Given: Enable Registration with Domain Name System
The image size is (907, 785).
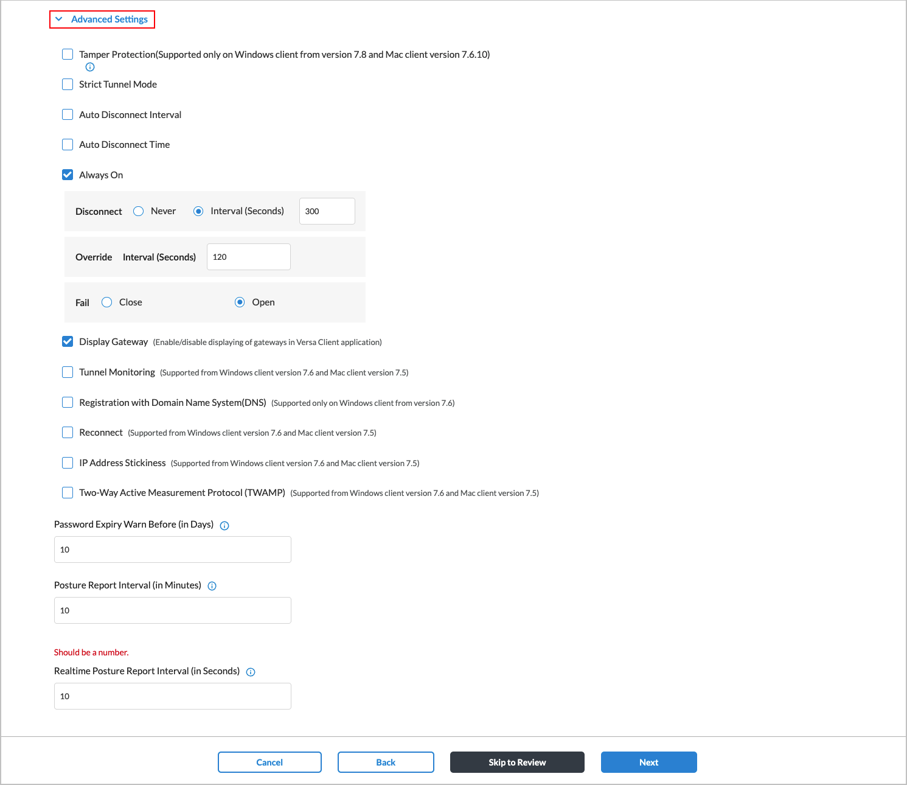Looking at the screenshot, I should 67,402.
